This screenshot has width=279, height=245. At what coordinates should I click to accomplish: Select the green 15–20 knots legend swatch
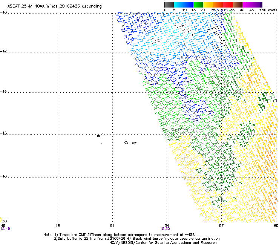(x=198, y=5)
